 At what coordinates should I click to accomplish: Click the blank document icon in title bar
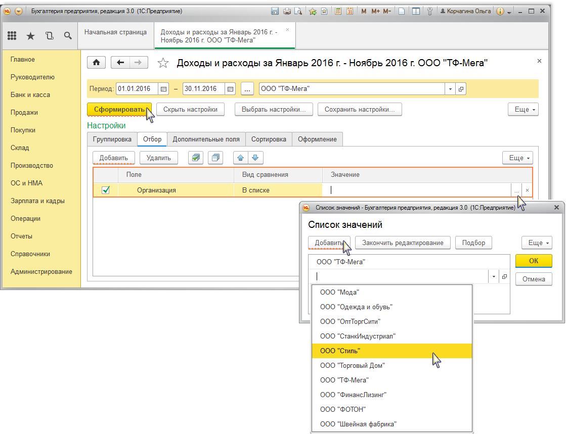click(x=402, y=11)
